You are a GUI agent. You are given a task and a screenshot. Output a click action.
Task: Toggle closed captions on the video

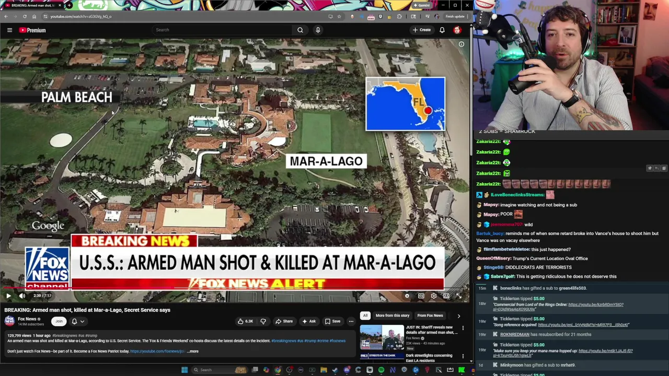click(x=421, y=296)
